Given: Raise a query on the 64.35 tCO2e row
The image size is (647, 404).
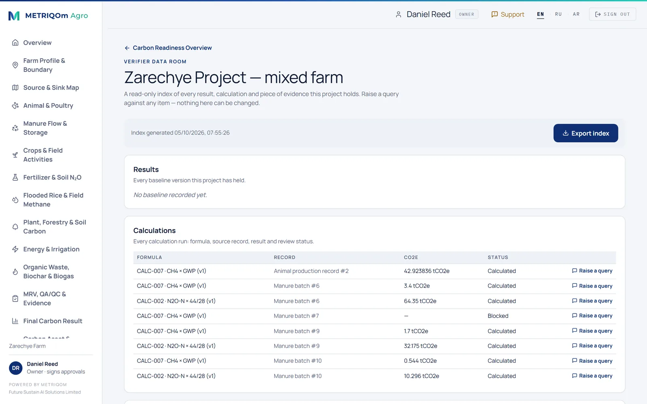Looking at the screenshot, I should click(x=592, y=301).
